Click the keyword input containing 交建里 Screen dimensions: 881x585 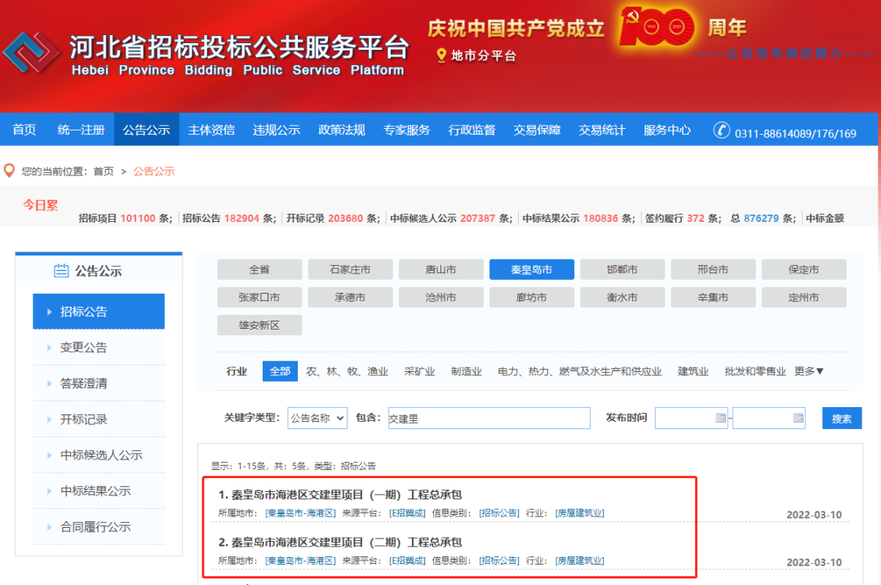pos(489,418)
